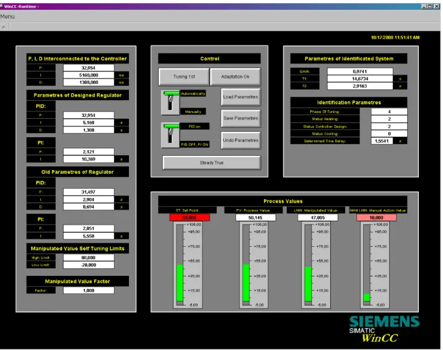The image size is (443, 350).
Task: Click the Manipulated Value Factor heading
Action: click(77, 281)
